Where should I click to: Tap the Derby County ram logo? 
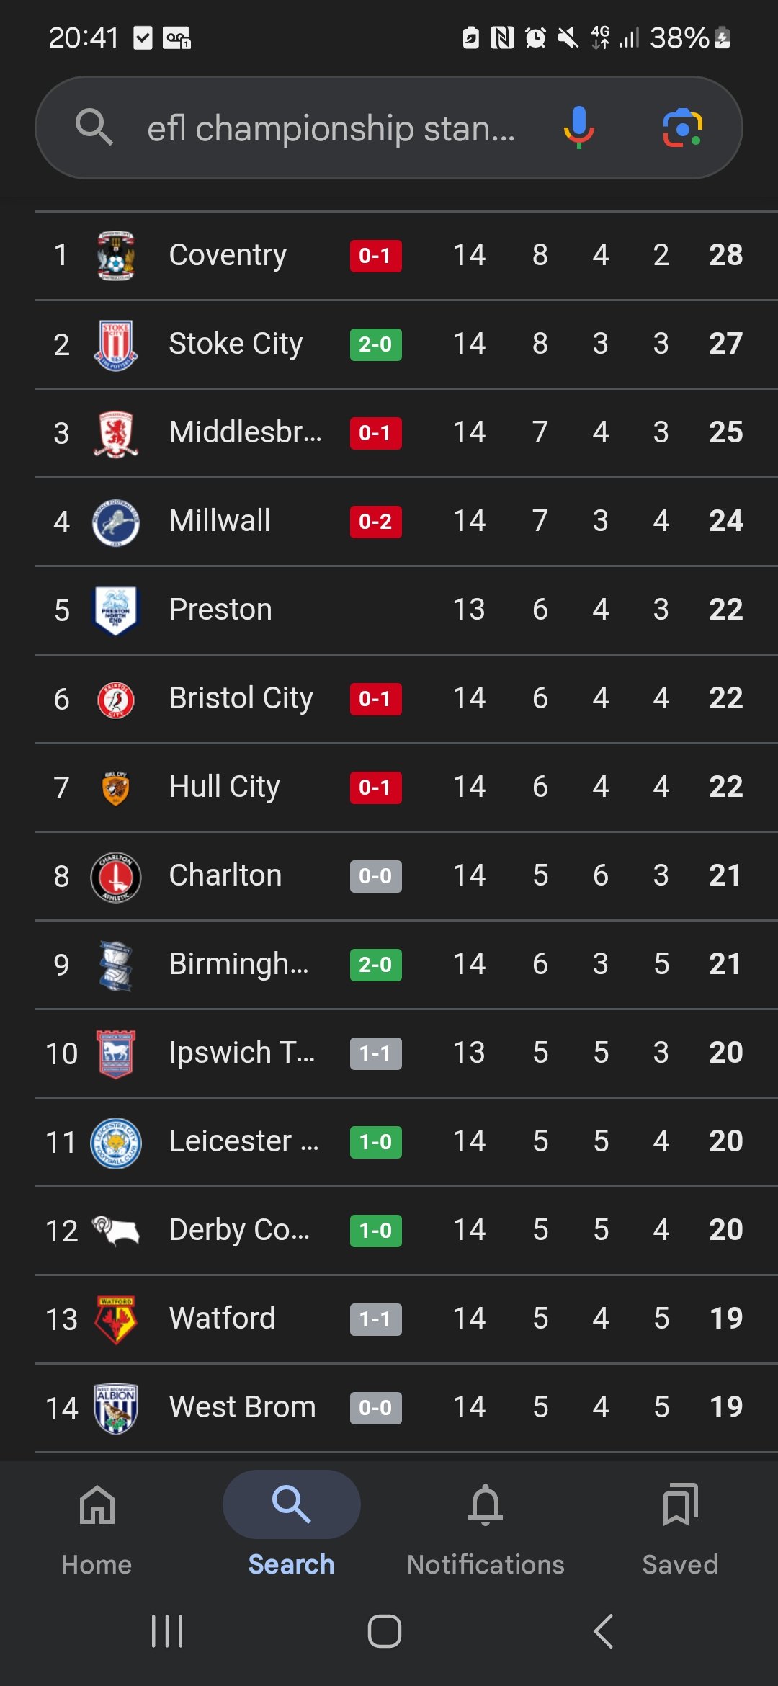point(116,1230)
